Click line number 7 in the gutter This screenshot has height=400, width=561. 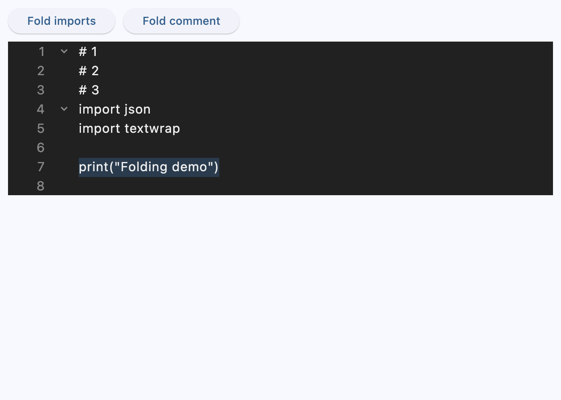click(x=40, y=167)
